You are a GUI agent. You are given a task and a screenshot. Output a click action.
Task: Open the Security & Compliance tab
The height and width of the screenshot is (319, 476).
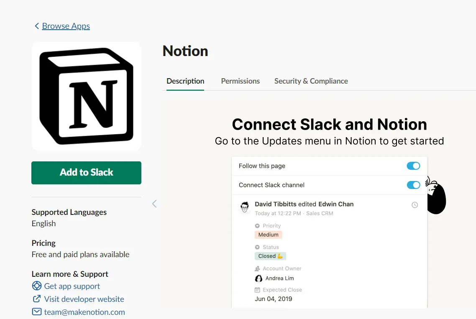(311, 81)
